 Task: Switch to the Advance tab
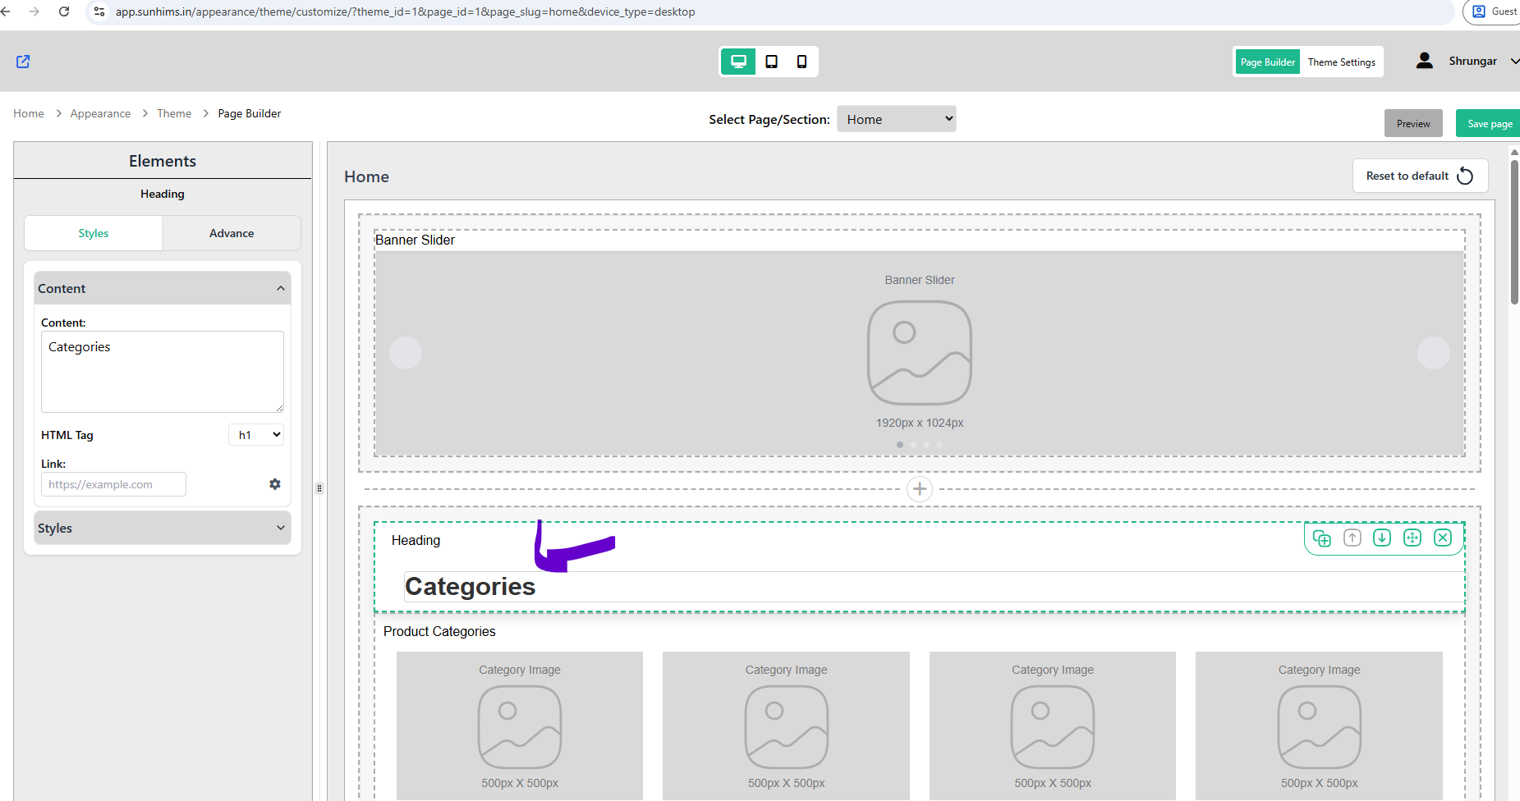pos(232,233)
